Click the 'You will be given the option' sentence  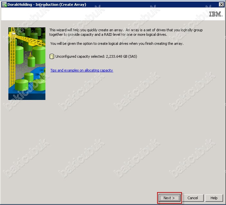[117, 44]
